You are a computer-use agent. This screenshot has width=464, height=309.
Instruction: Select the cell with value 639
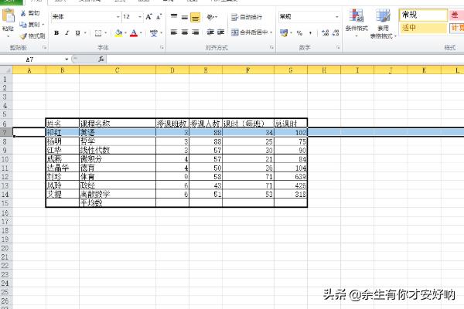pyautogui.click(x=291, y=177)
